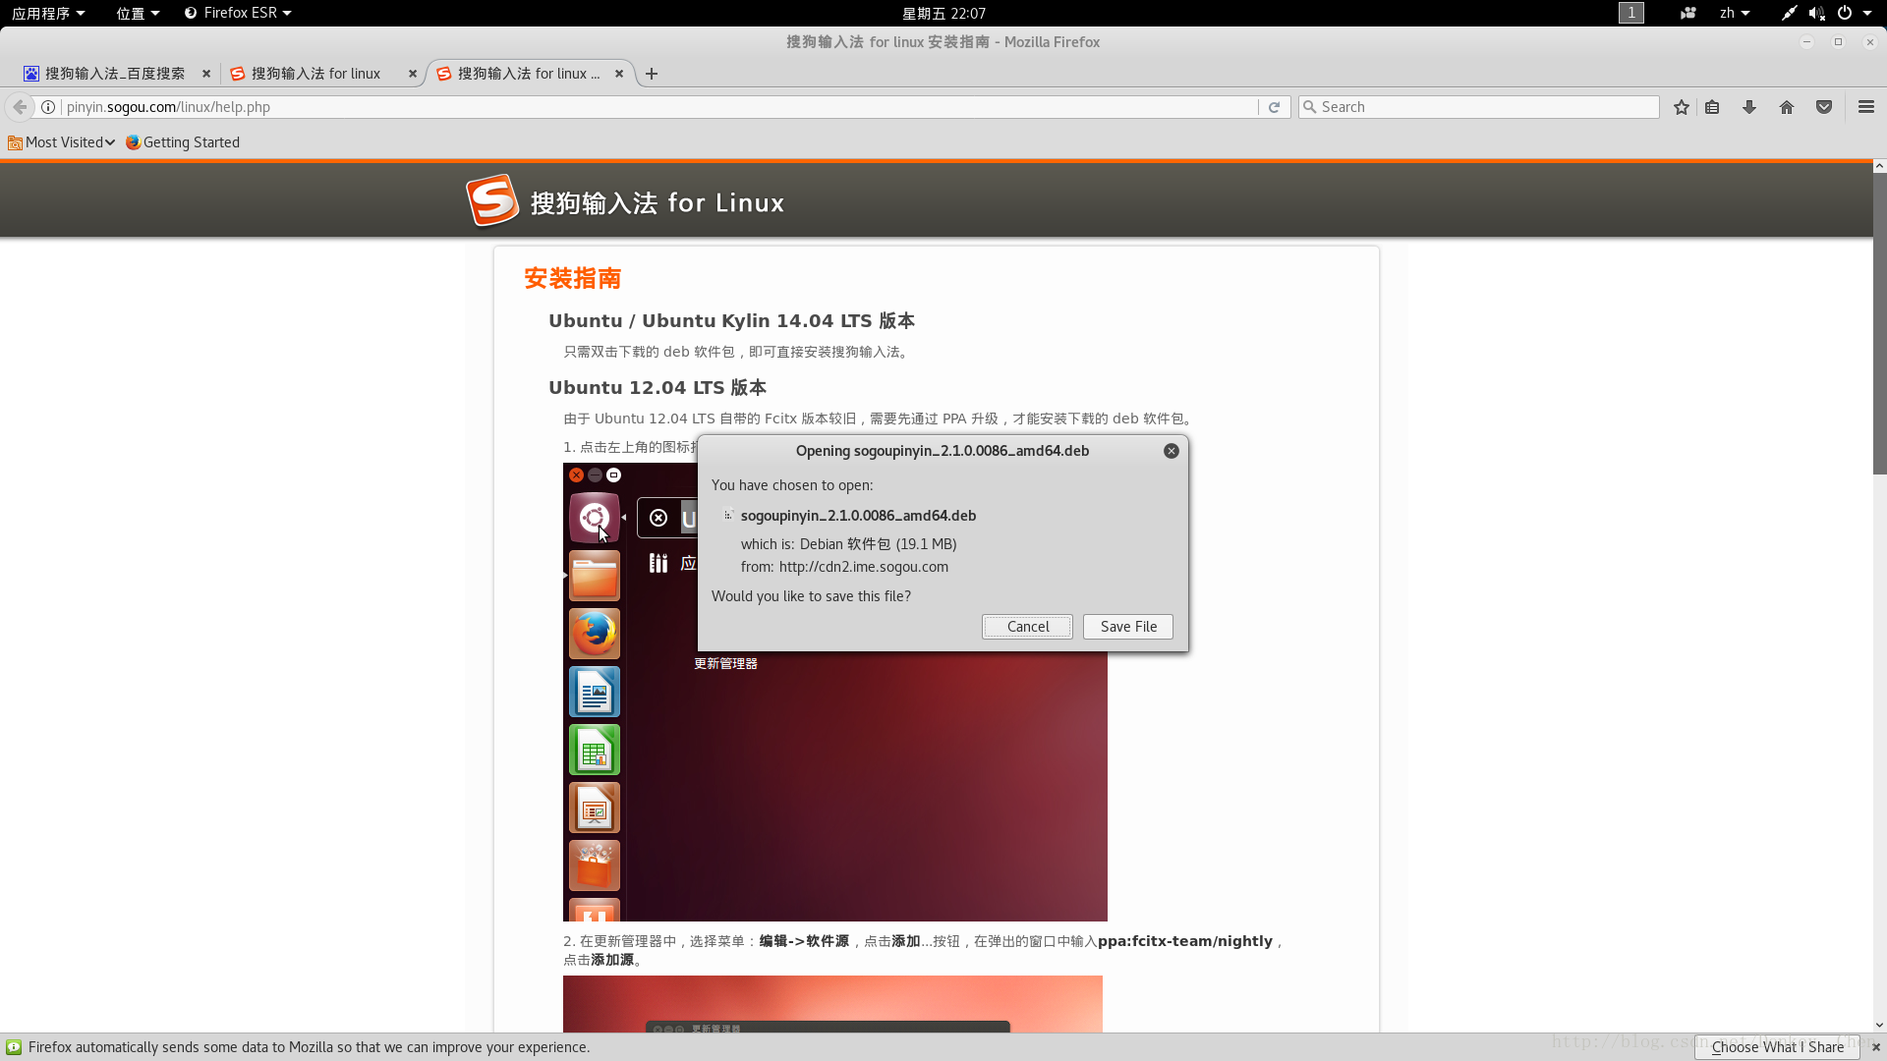Image resolution: width=1887 pixels, height=1061 pixels.
Task: Click the from: http://cdn2.ime.sogou.com line
Action: pyautogui.click(x=844, y=567)
